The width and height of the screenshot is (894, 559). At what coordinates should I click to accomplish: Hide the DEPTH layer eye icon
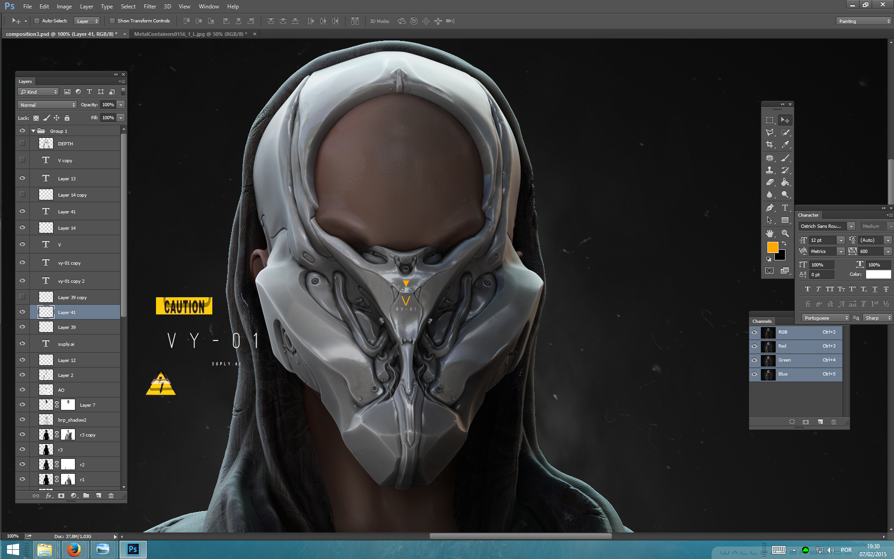pos(21,143)
